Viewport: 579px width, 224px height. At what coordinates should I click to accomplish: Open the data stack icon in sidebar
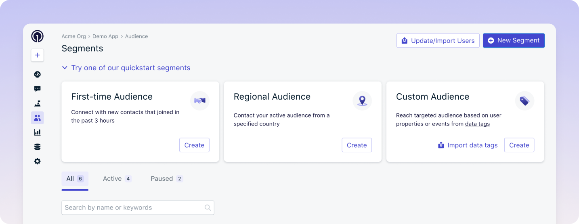(37, 147)
